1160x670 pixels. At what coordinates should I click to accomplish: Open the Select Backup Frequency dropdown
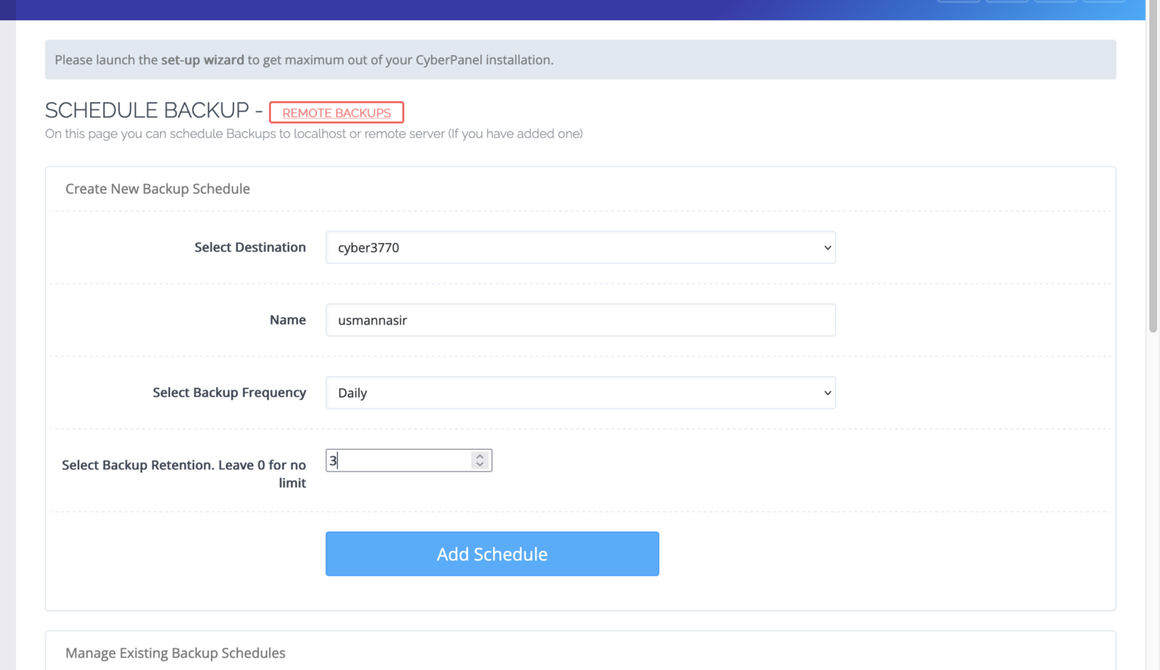point(580,392)
